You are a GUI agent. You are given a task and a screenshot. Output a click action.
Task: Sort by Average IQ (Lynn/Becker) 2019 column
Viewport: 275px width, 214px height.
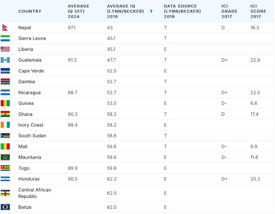pos(125,11)
